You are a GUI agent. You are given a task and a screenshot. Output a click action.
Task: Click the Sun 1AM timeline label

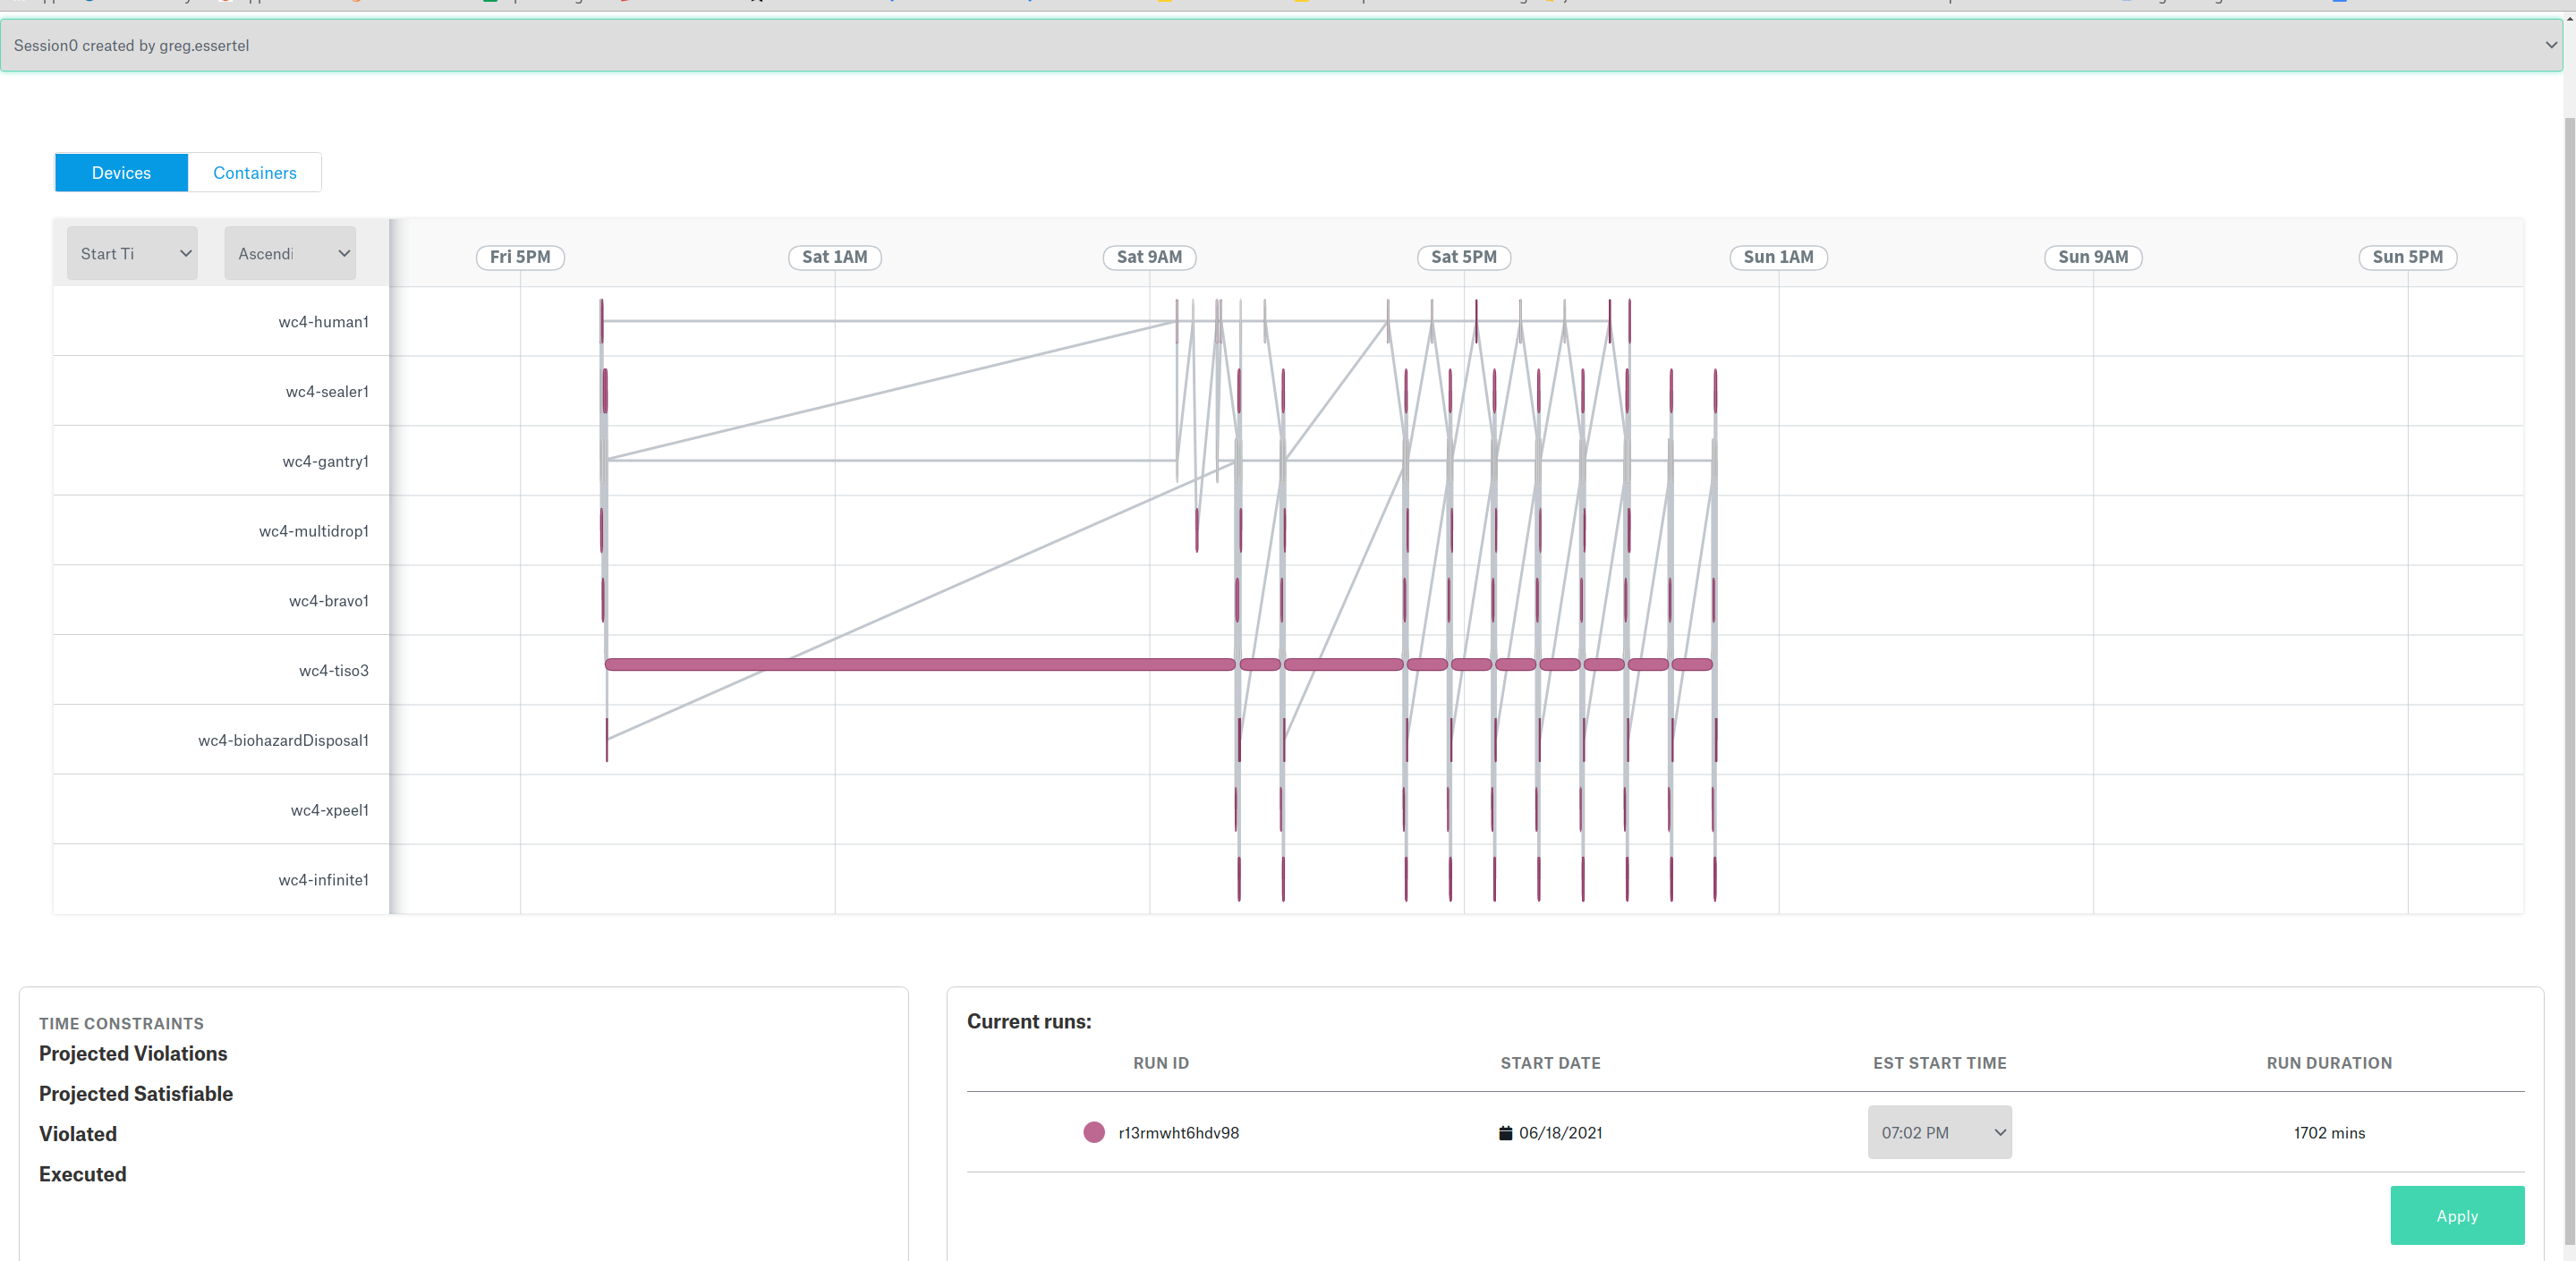(1777, 257)
